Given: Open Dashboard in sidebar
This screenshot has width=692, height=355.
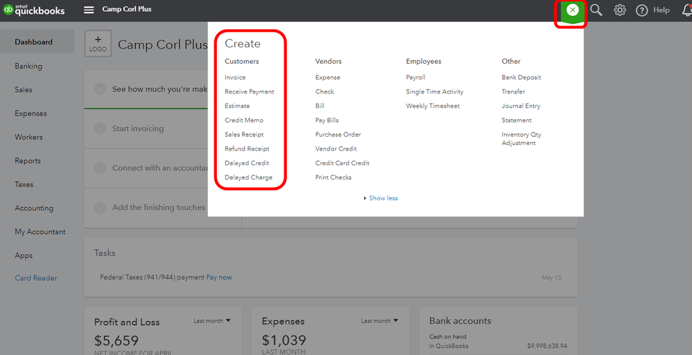Looking at the screenshot, I should [x=37, y=42].
